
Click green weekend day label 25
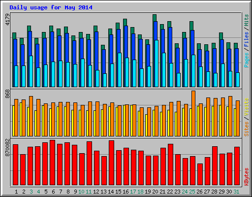(x=192, y=192)
